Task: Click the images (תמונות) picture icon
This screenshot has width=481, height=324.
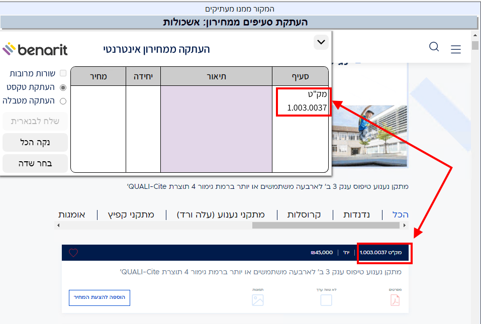Action: 258,300
